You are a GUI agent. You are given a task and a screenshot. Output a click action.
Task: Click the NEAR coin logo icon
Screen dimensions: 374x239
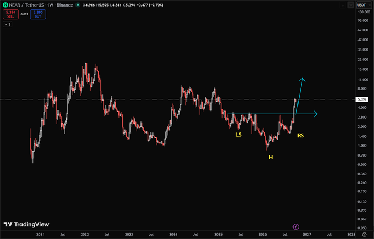click(x=6, y=5)
